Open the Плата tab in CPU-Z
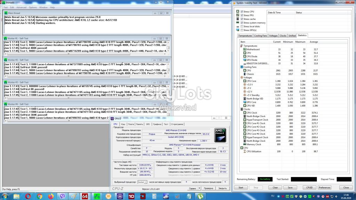This screenshot has width=356, height=200. click(x=131, y=124)
